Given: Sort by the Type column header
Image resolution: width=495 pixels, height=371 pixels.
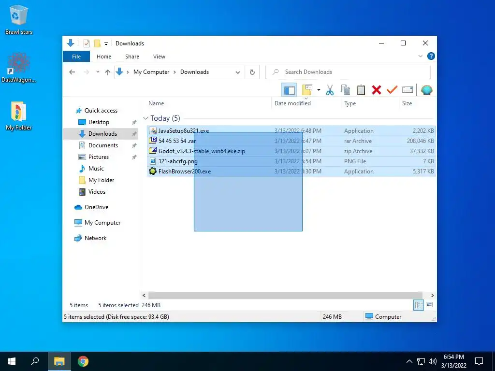Looking at the screenshot, I should tap(350, 103).
